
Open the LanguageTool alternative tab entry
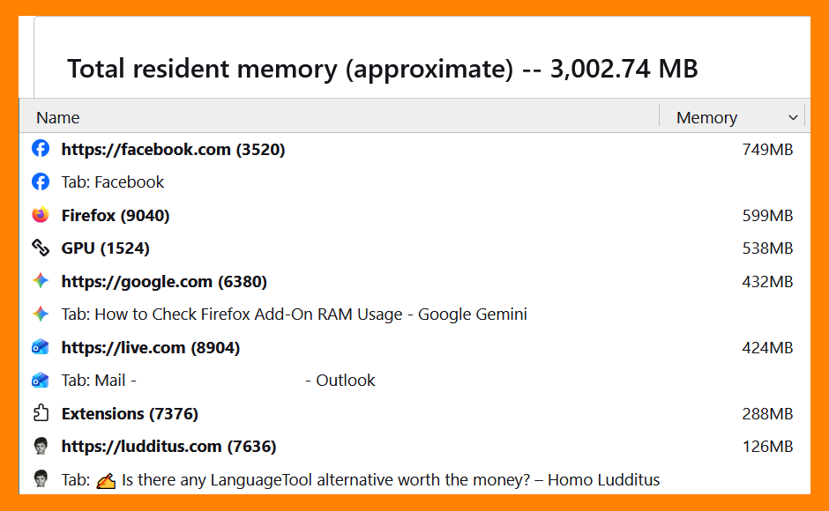(361, 480)
